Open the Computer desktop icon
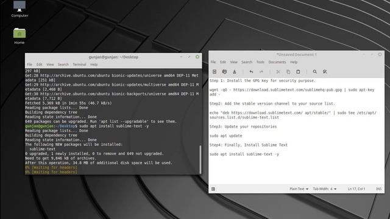 tap(19, 9)
